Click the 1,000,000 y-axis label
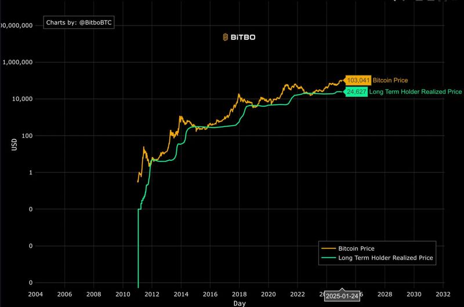The image size is (464, 307). tap(19, 62)
